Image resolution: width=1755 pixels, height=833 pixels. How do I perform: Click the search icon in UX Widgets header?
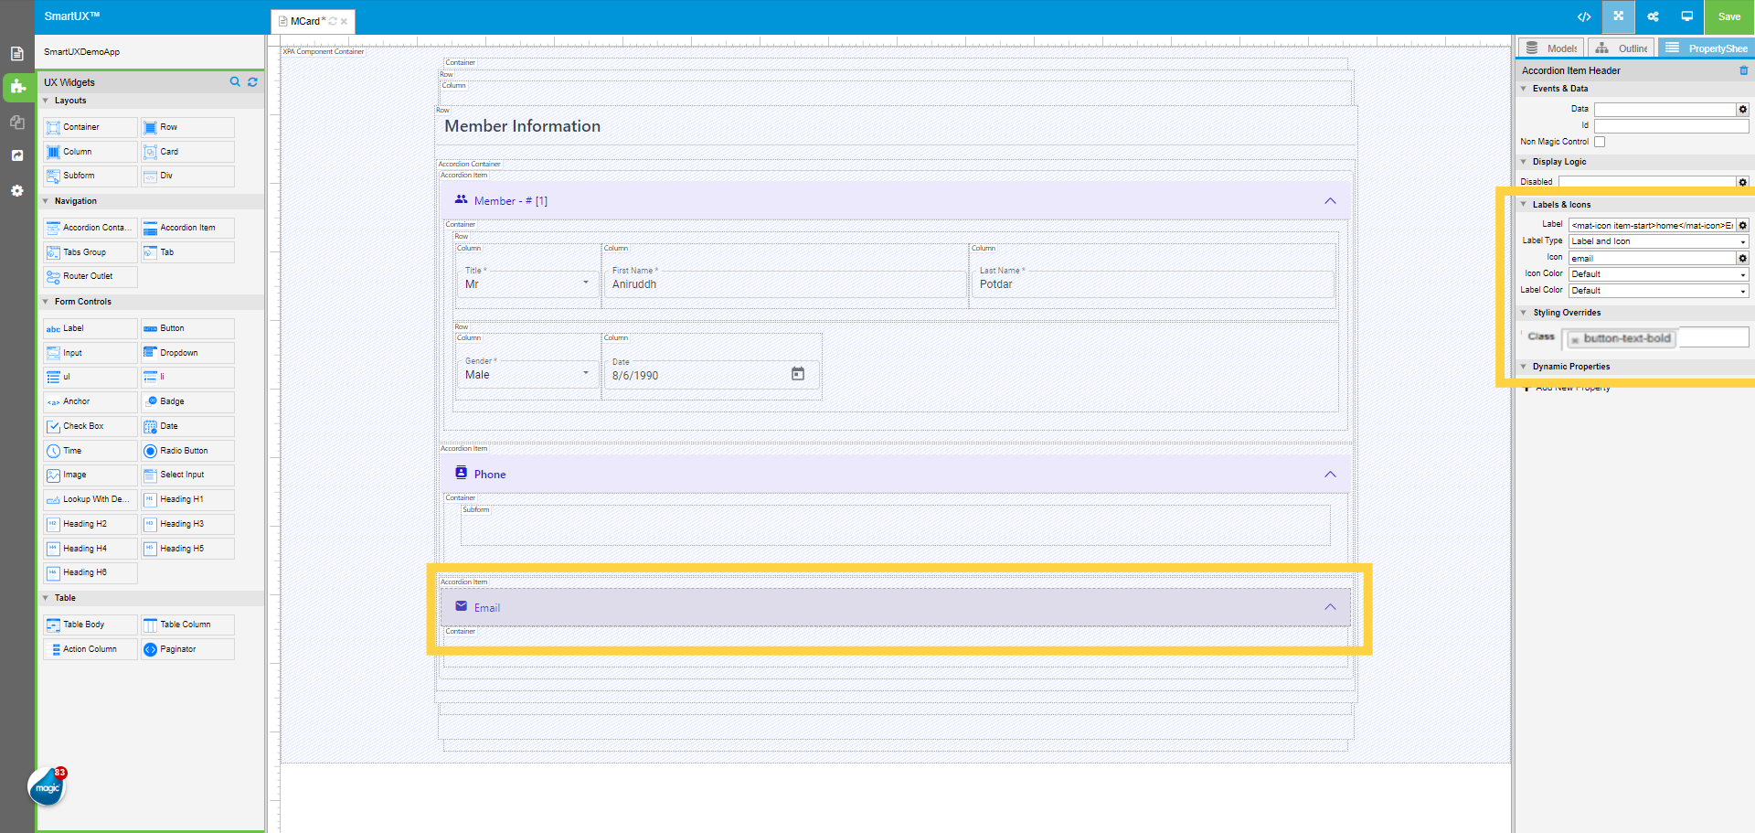click(235, 82)
